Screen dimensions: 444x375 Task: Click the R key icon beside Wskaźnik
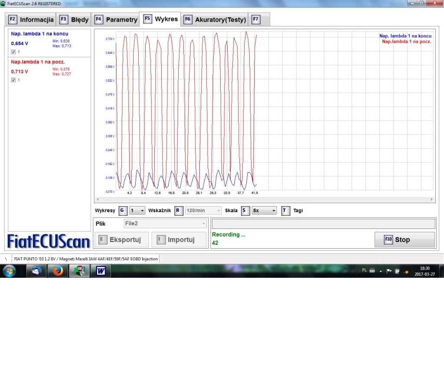[179, 211]
